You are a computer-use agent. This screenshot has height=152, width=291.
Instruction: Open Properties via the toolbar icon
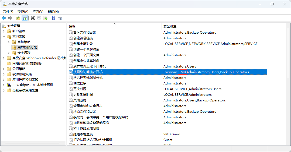click(39, 18)
